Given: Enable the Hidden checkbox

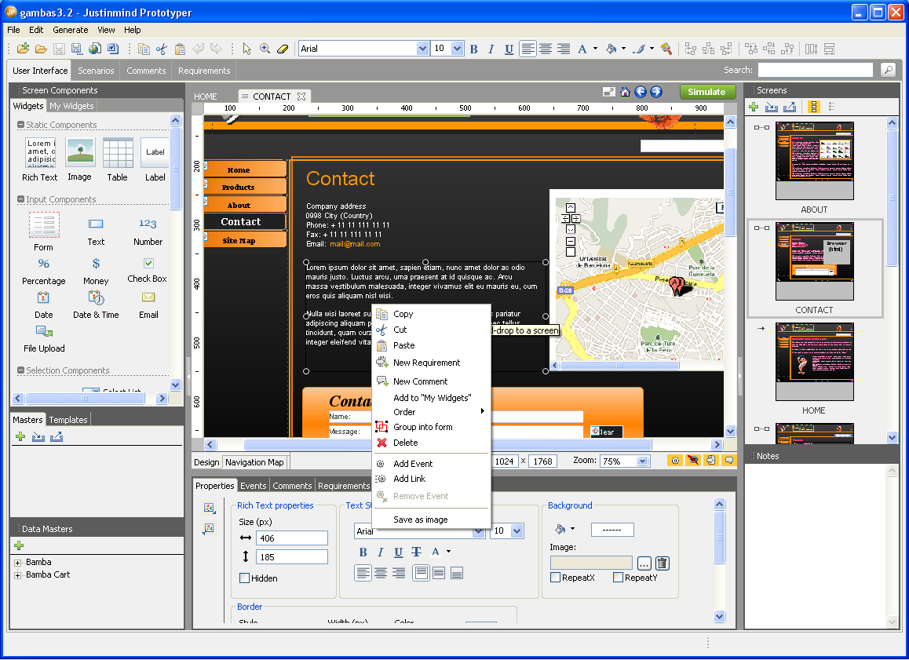Looking at the screenshot, I should [245, 578].
